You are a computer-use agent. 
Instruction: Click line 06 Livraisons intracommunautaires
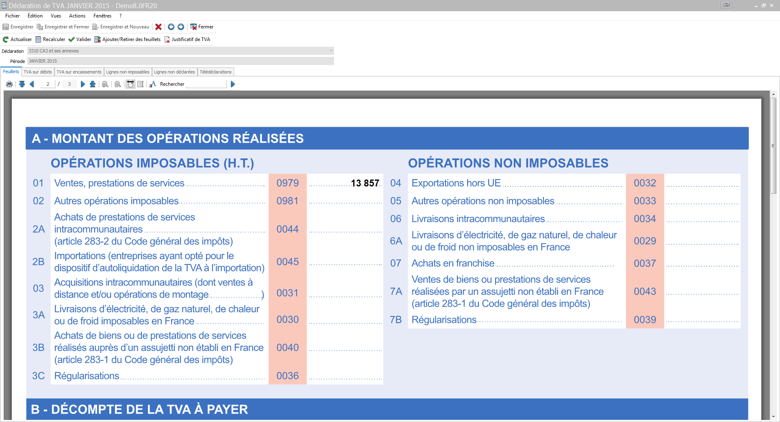(478, 219)
